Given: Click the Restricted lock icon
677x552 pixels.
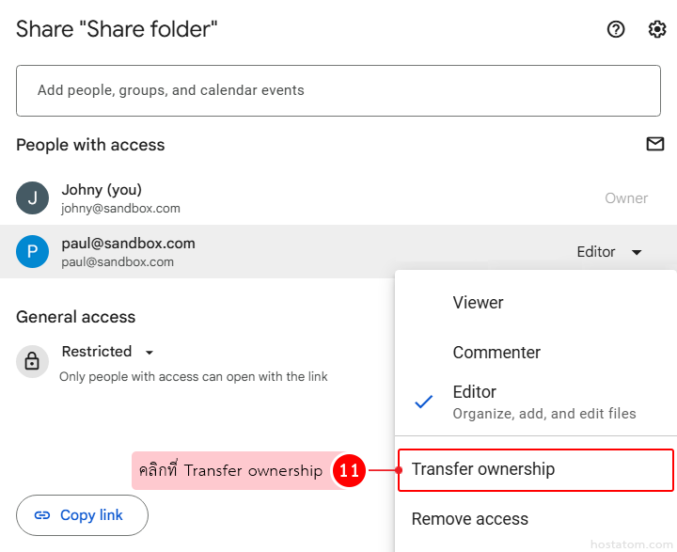Looking at the screenshot, I should point(32,361).
